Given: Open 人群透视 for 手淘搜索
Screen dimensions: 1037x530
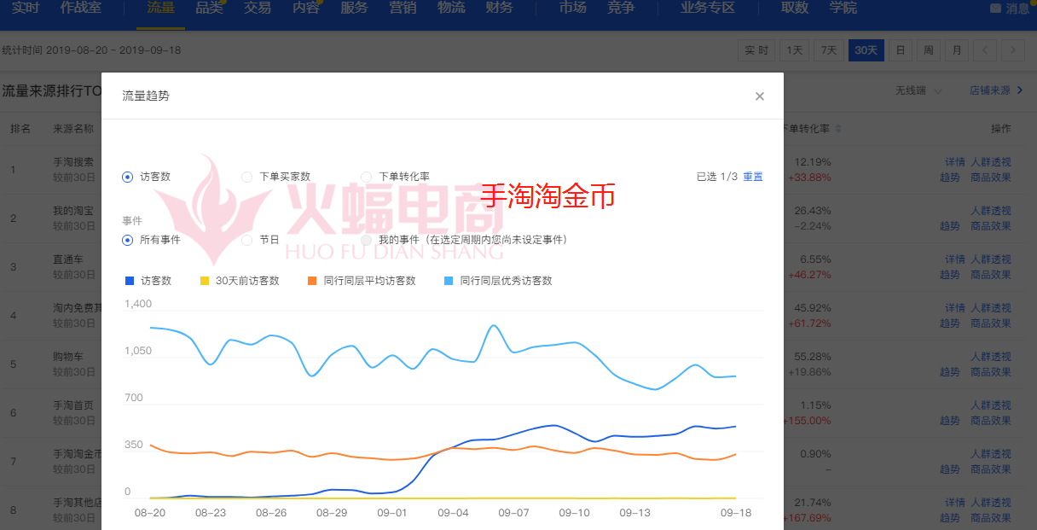Looking at the screenshot, I should pyautogui.click(x=989, y=160).
